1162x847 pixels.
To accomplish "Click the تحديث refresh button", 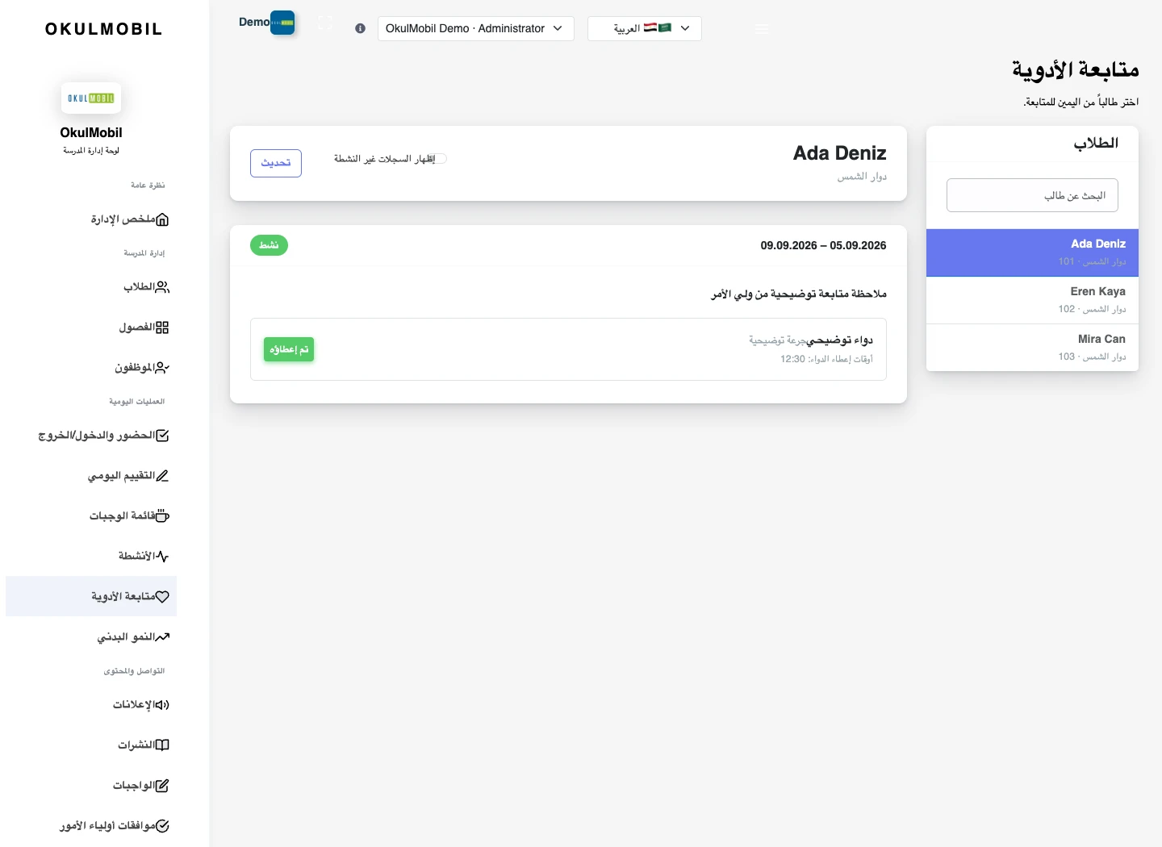I will (276, 163).
